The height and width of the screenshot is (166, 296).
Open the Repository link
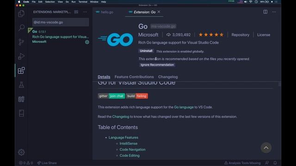(x=240, y=35)
